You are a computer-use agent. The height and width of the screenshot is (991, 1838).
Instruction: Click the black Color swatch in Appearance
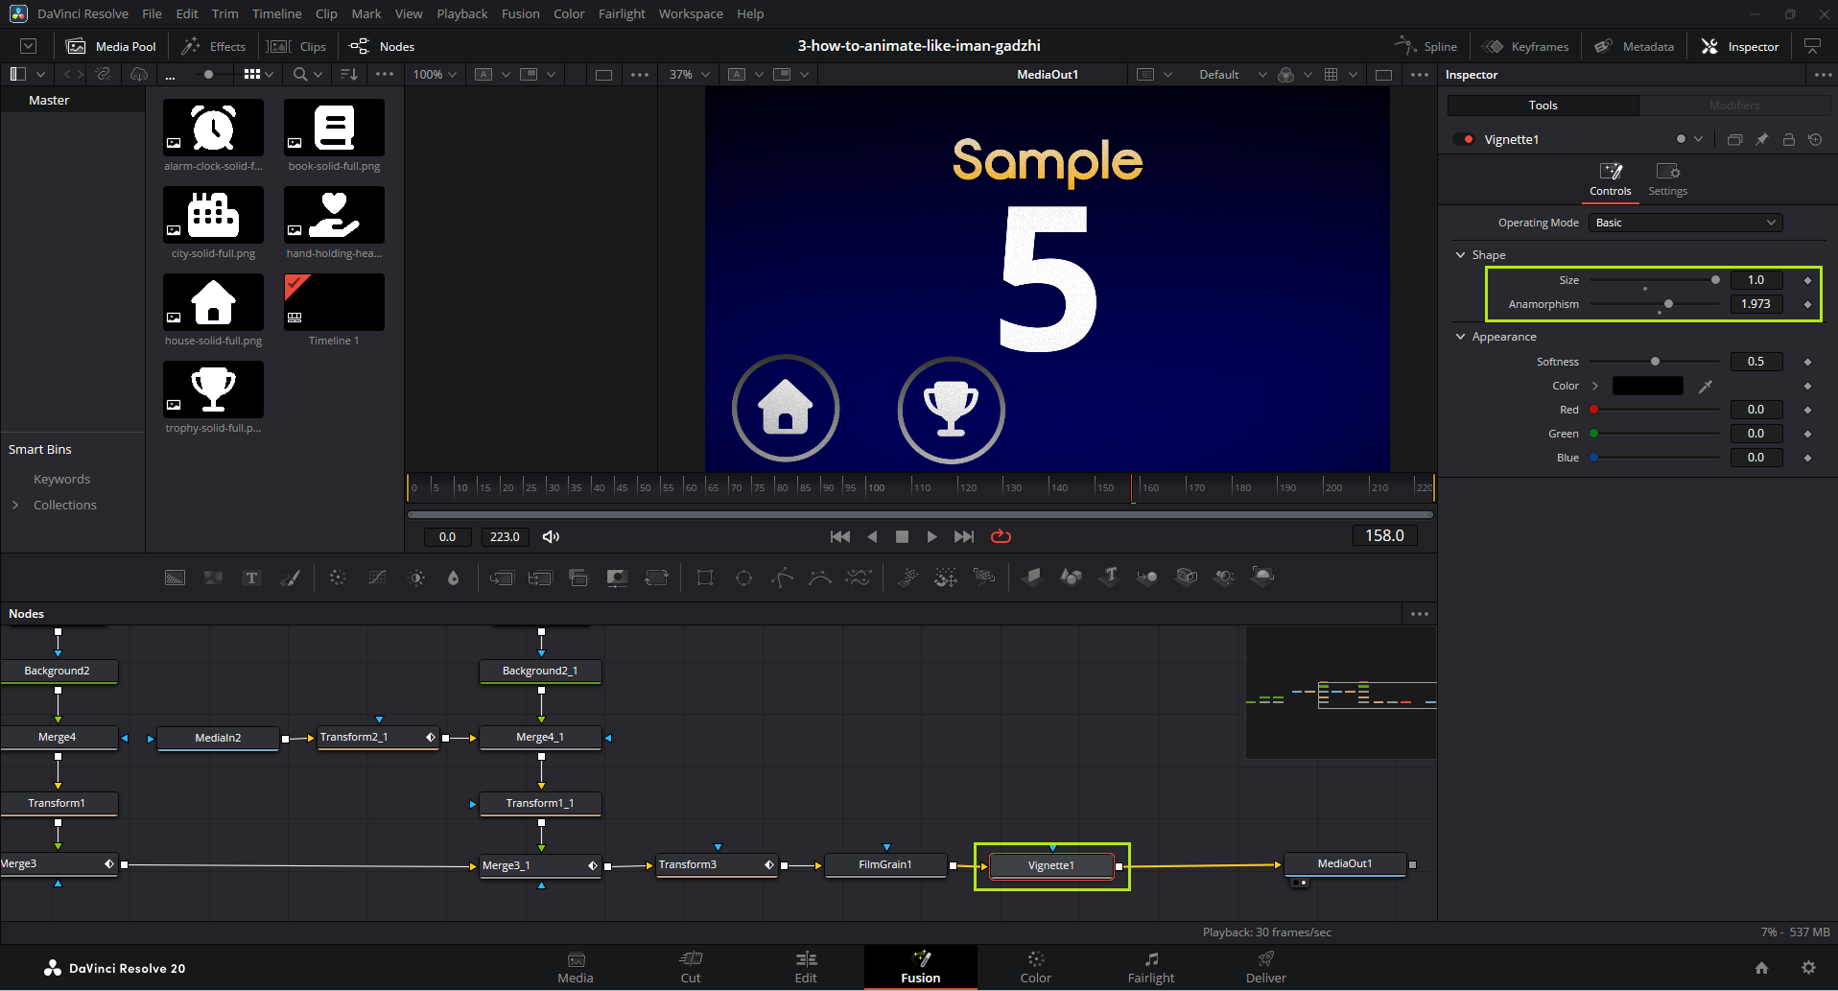click(x=1647, y=386)
